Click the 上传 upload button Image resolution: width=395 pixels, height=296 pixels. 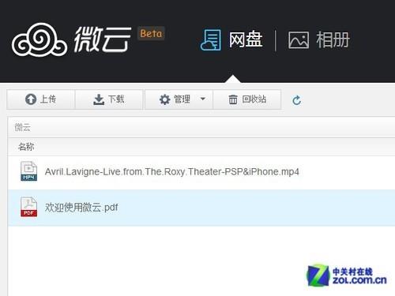(x=41, y=99)
